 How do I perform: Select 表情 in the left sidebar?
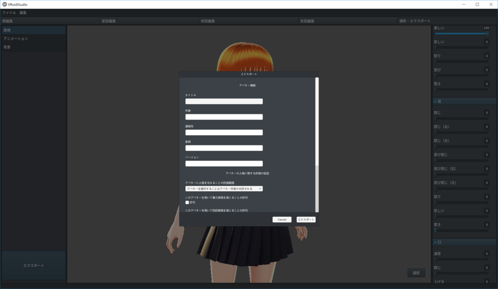[x=34, y=30]
